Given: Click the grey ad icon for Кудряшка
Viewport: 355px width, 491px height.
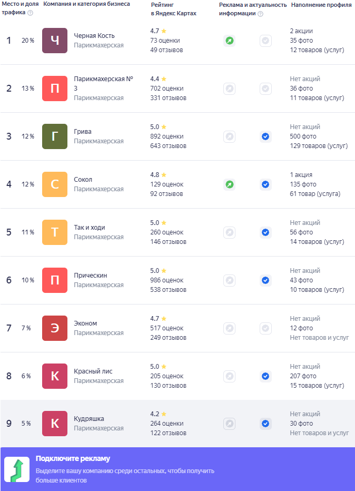Looking at the screenshot, I should pyautogui.click(x=229, y=424).
